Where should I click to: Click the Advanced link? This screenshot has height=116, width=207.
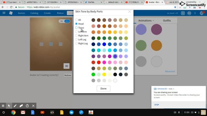click(170, 72)
